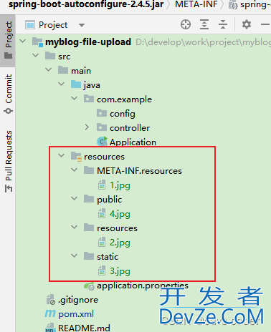Click the config package icon
This screenshot has width=271, height=332.
pos(102,113)
